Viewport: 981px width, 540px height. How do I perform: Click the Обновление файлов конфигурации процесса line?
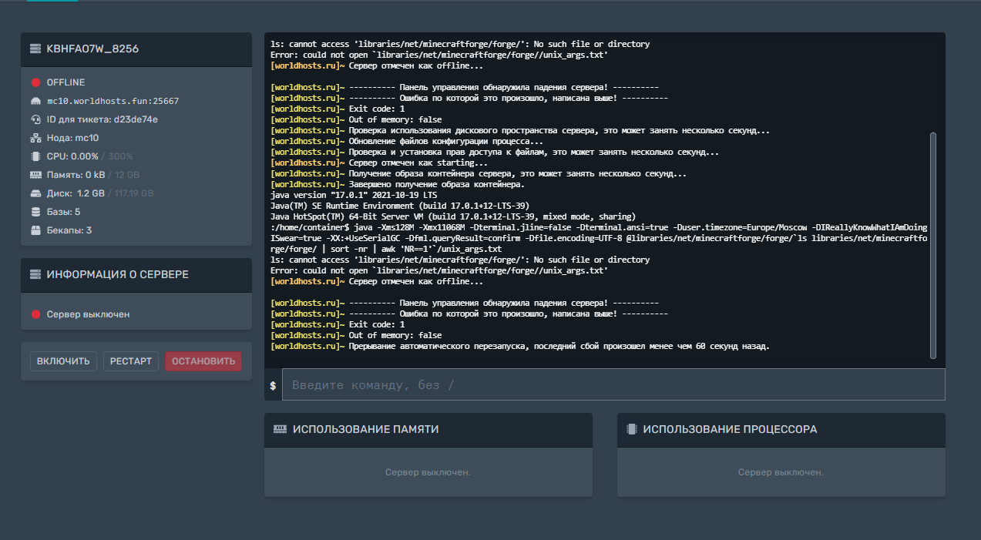pos(407,141)
